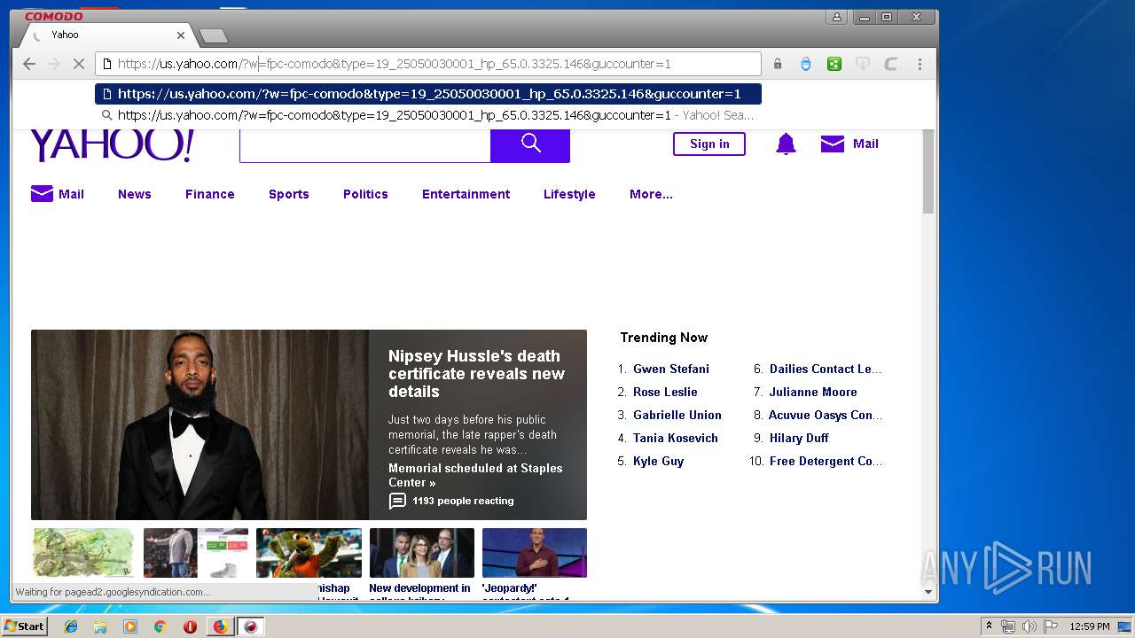Open a new tab
Viewport: 1135px width, 638px height.
(214, 35)
